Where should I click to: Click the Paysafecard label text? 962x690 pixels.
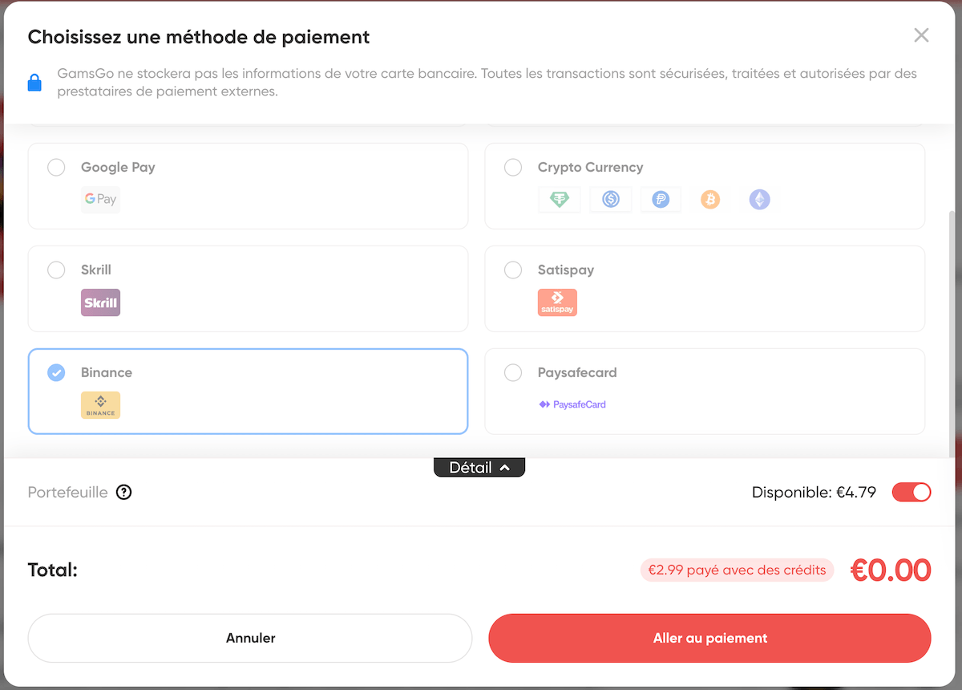[x=577, y=372]
